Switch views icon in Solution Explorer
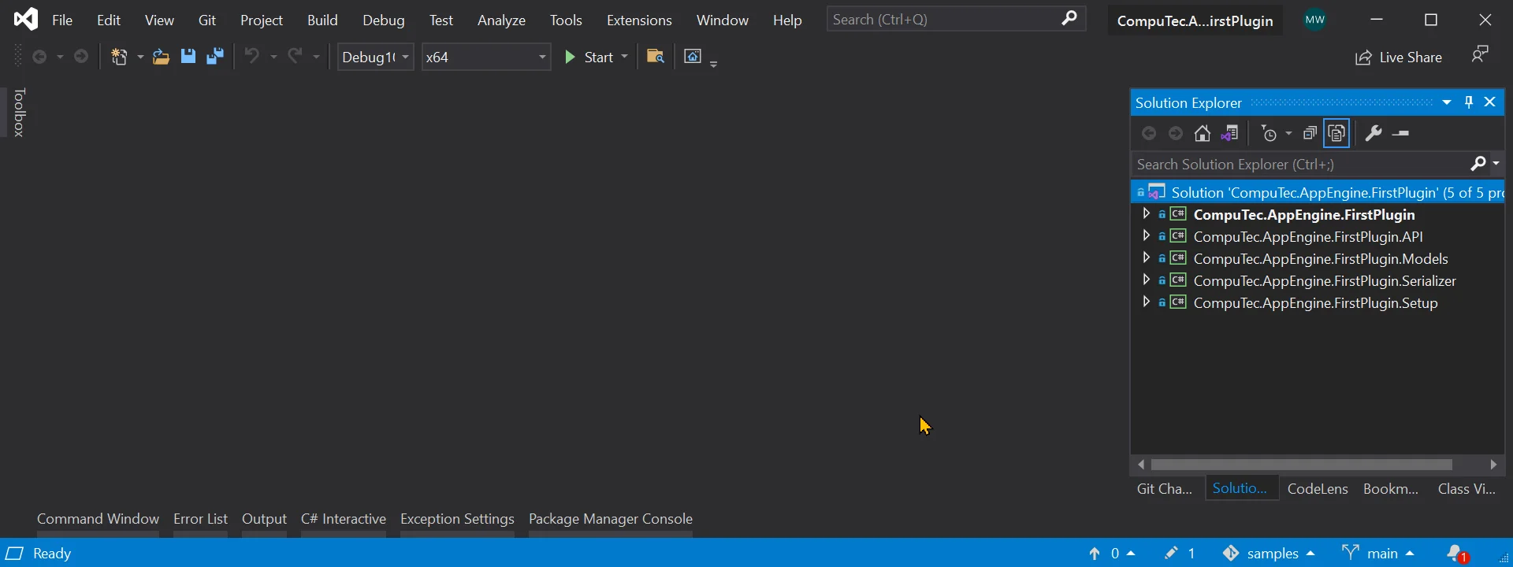This screenshot has width=1513, height=567. click(x=1230, y=134)
